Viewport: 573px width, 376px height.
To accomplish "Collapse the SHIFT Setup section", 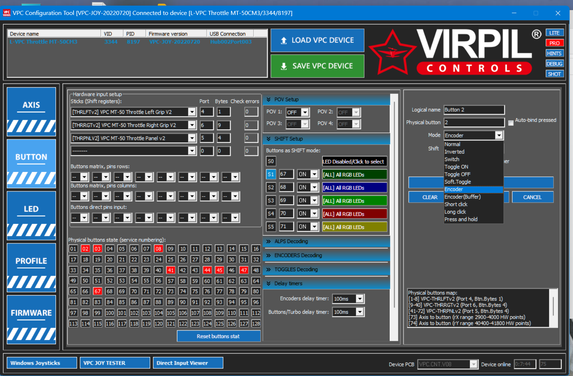I will [326, 139].
